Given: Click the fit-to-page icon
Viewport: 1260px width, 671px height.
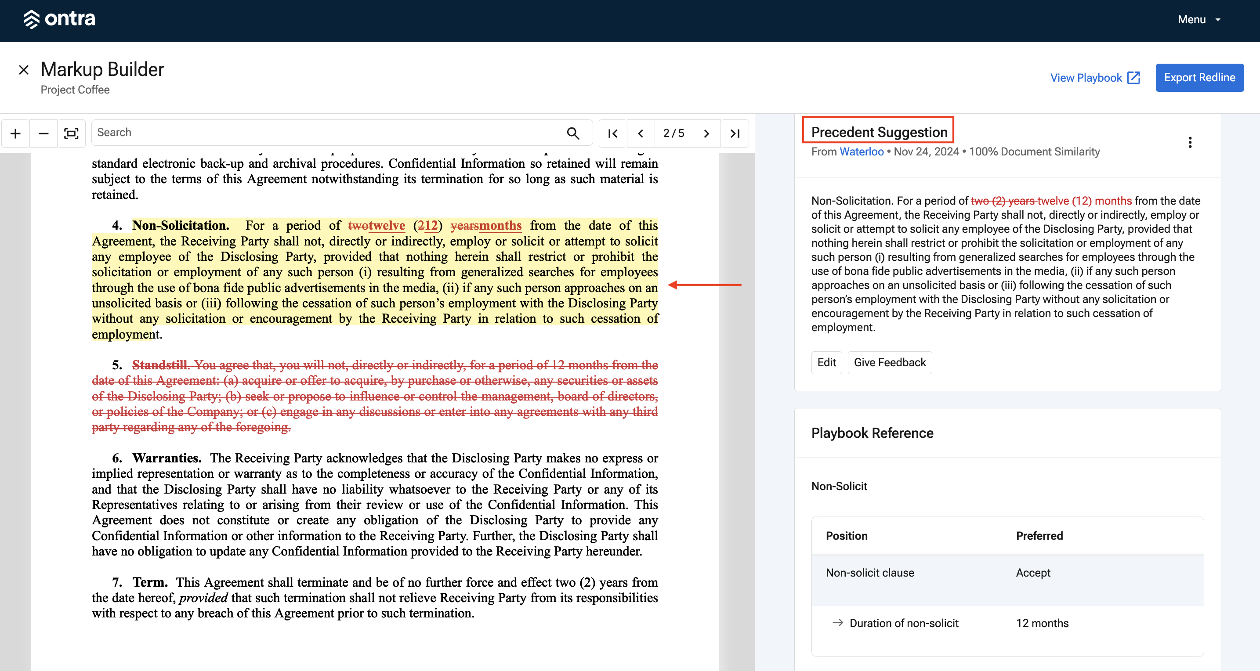Looking at the screenshot, I should coord(72,133).
